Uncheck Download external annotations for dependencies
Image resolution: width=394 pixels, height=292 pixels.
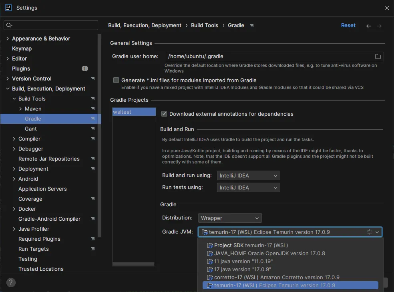click(164, 114)
